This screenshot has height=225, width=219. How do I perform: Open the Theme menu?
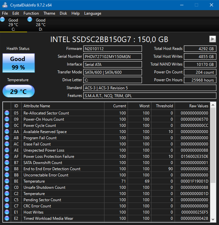(x=49, y=13)
